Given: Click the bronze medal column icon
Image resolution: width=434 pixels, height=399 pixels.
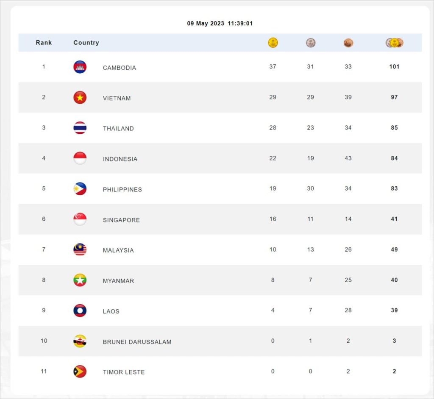Looking at the screenshot, I should [348, 43].
